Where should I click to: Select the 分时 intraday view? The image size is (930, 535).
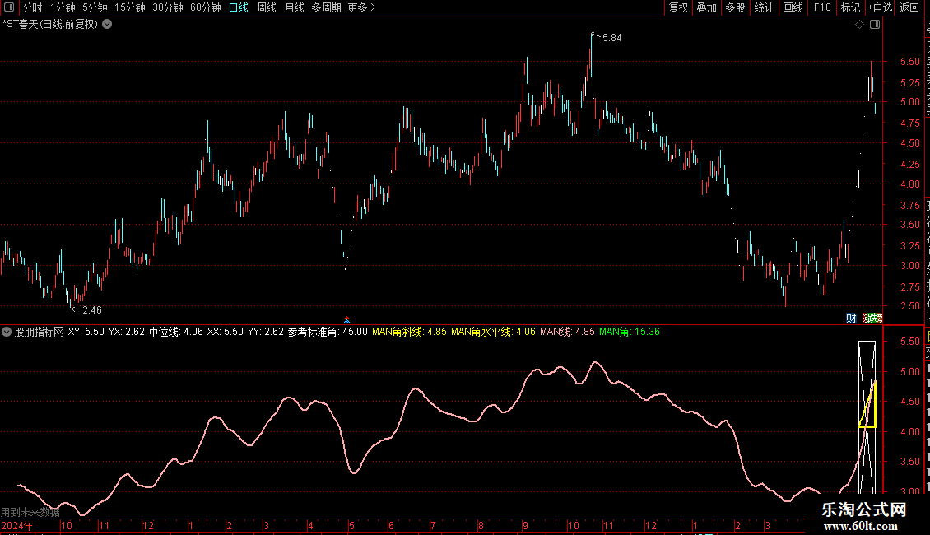click(33, 7)
